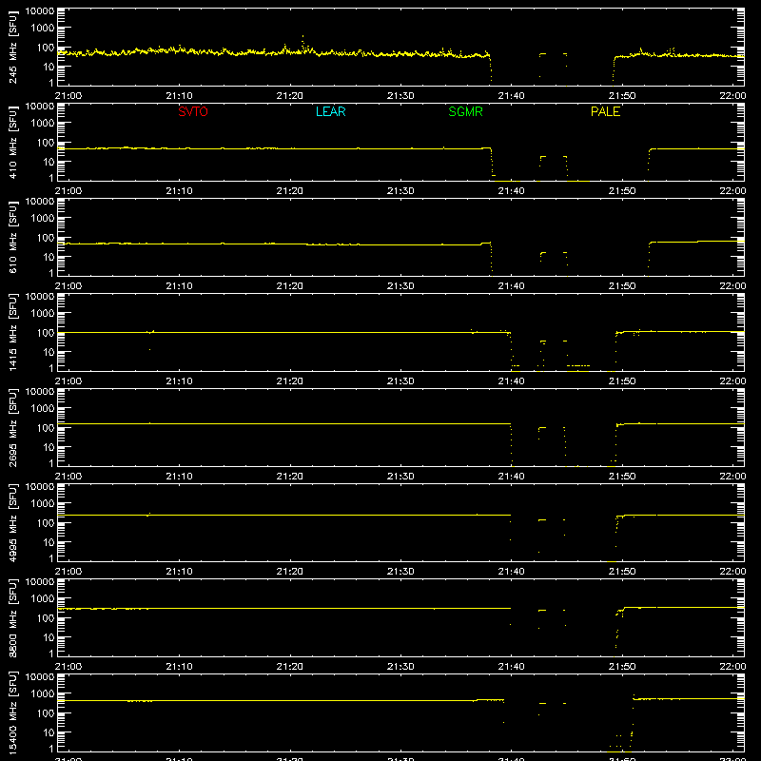Click the 10000 y-axis value of 15400 MHz panel
The height and width of the screenshot is (761, 761).
point(40,677)
